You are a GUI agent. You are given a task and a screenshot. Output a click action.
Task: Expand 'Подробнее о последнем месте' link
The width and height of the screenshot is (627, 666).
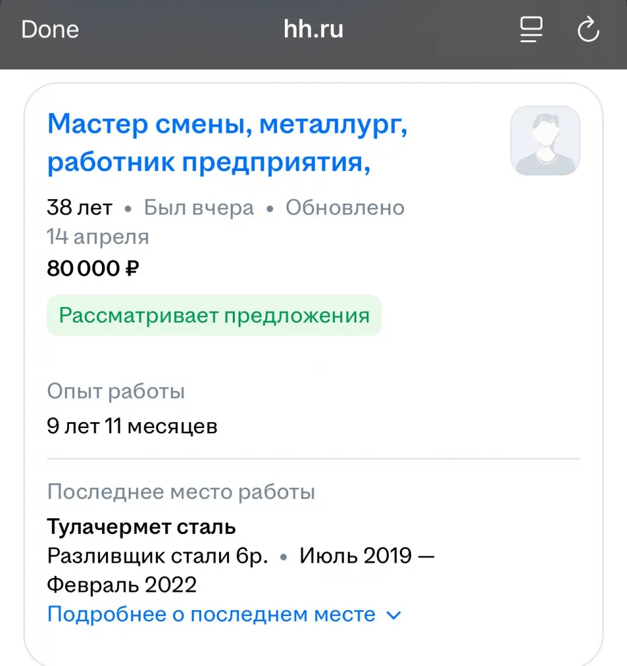point(211,614)
